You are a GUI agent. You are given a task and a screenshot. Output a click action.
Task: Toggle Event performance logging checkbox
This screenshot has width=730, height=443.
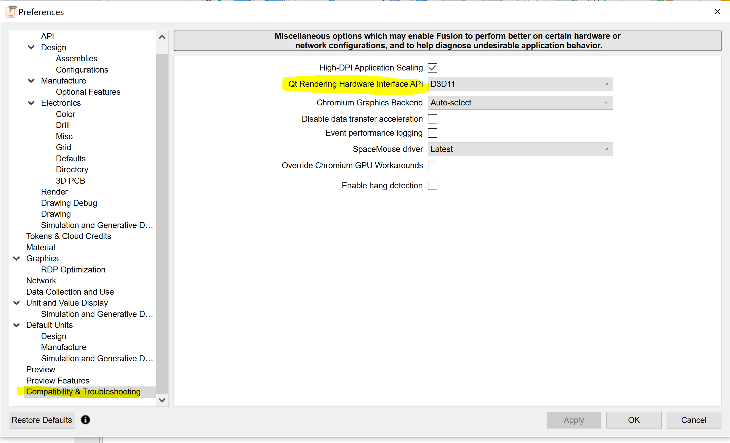tap(432, 133)
